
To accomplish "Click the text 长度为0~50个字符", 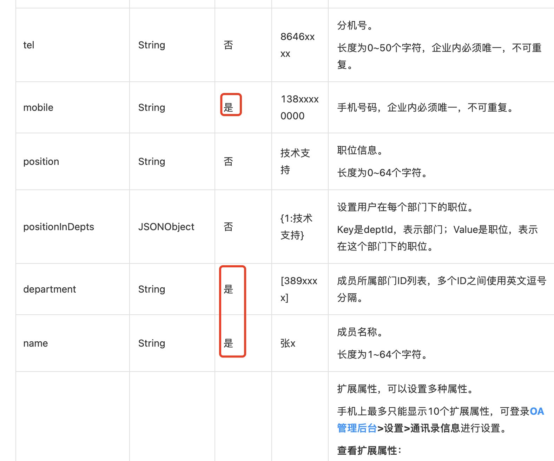I will (379, 48).
